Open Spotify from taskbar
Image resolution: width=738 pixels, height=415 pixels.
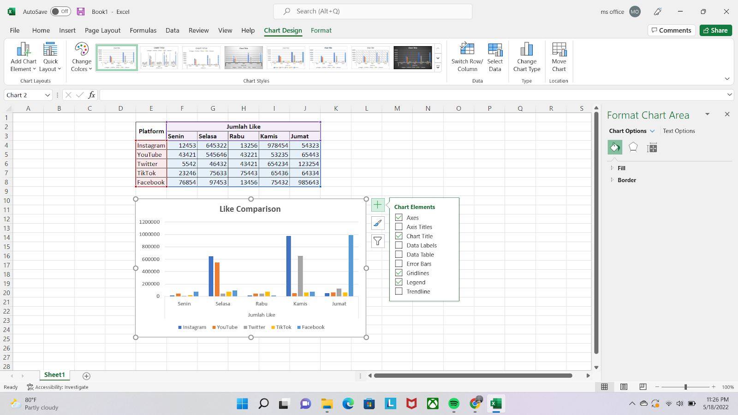(454, 404)
